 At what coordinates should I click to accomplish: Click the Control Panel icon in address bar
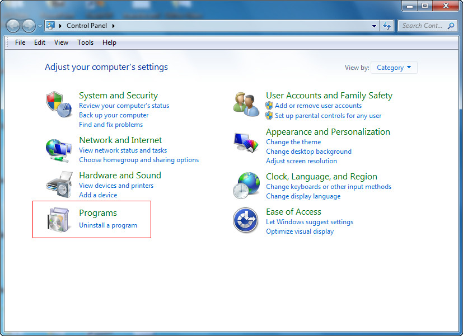pyautogui.click(x=50, y=26)
